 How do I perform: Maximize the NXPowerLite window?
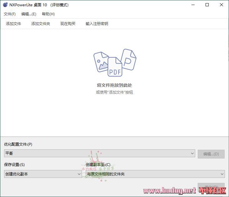click(207, 5)
